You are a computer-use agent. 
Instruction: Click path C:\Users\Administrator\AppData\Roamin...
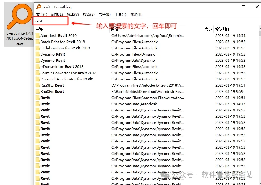coord(148,35)
